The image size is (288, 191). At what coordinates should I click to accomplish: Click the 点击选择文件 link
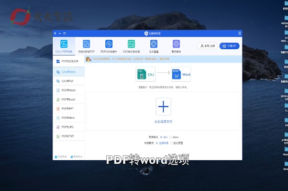[x=163, y=121]
